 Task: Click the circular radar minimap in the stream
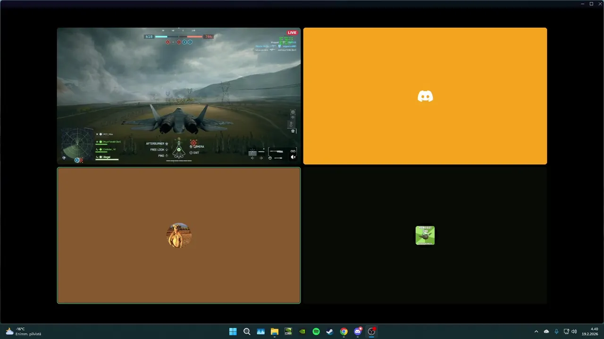77,144
